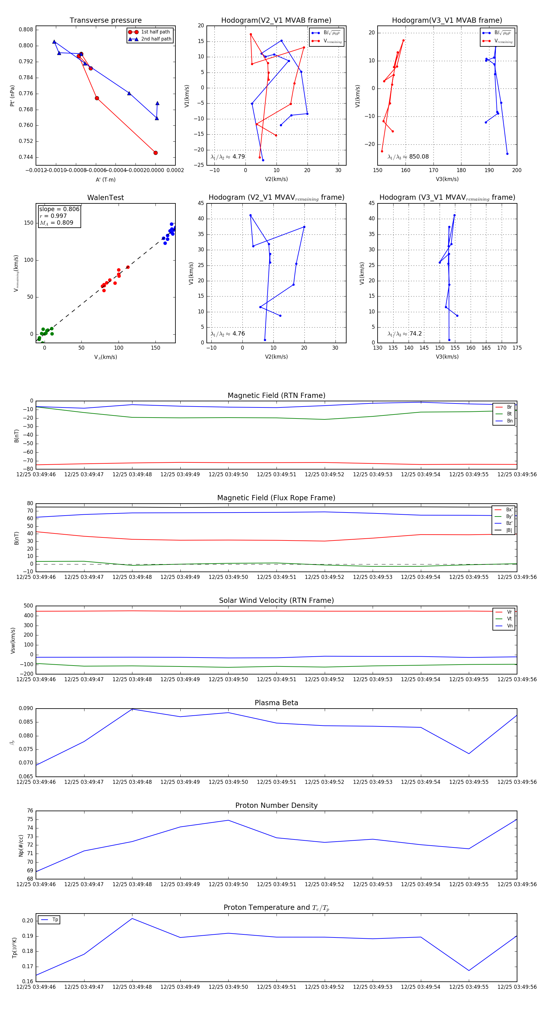This screenshot has width=553, height=1014.
Task: Click the Proton Number Density plot title
Action: point(276,805)
